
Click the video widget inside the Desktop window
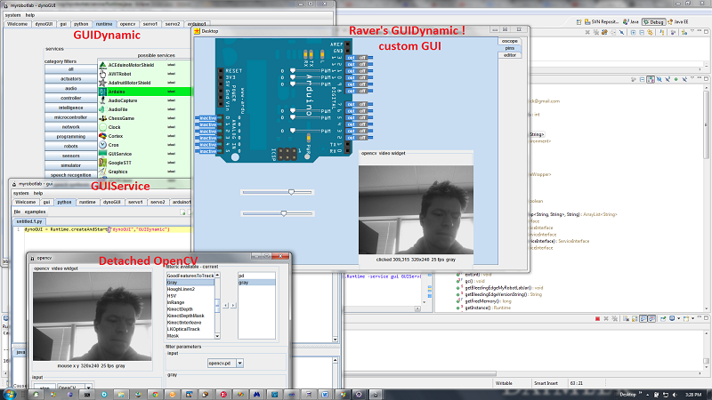pyautogui.click(x=416, y=210)
